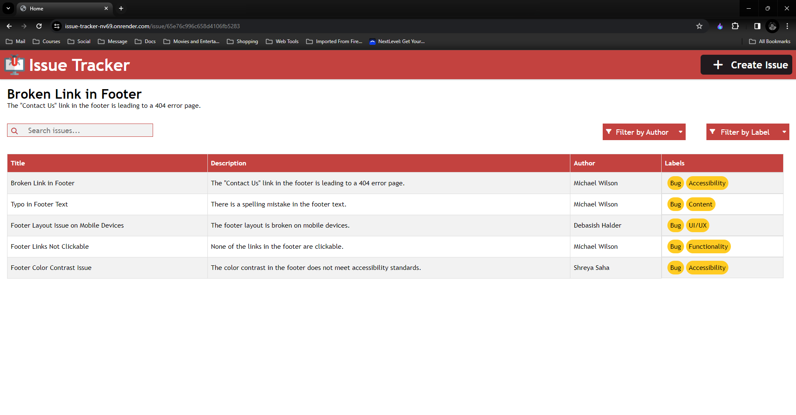Click the plus icon in Create Issue
This screenshot has height=415, width=796.
(x=718, y=65)
